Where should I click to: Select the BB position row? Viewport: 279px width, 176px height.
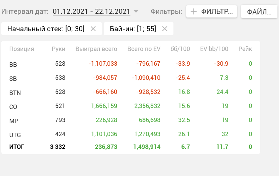point(131,64)
